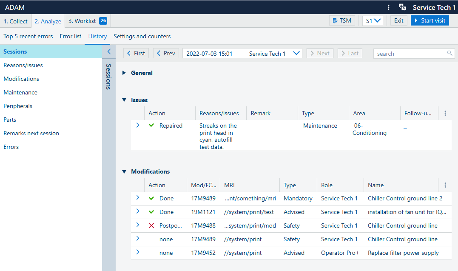Collapse the Sessions side panel arrow
Image resolution: width=458 pixels, height=271 pixels.
click(109, 51)
